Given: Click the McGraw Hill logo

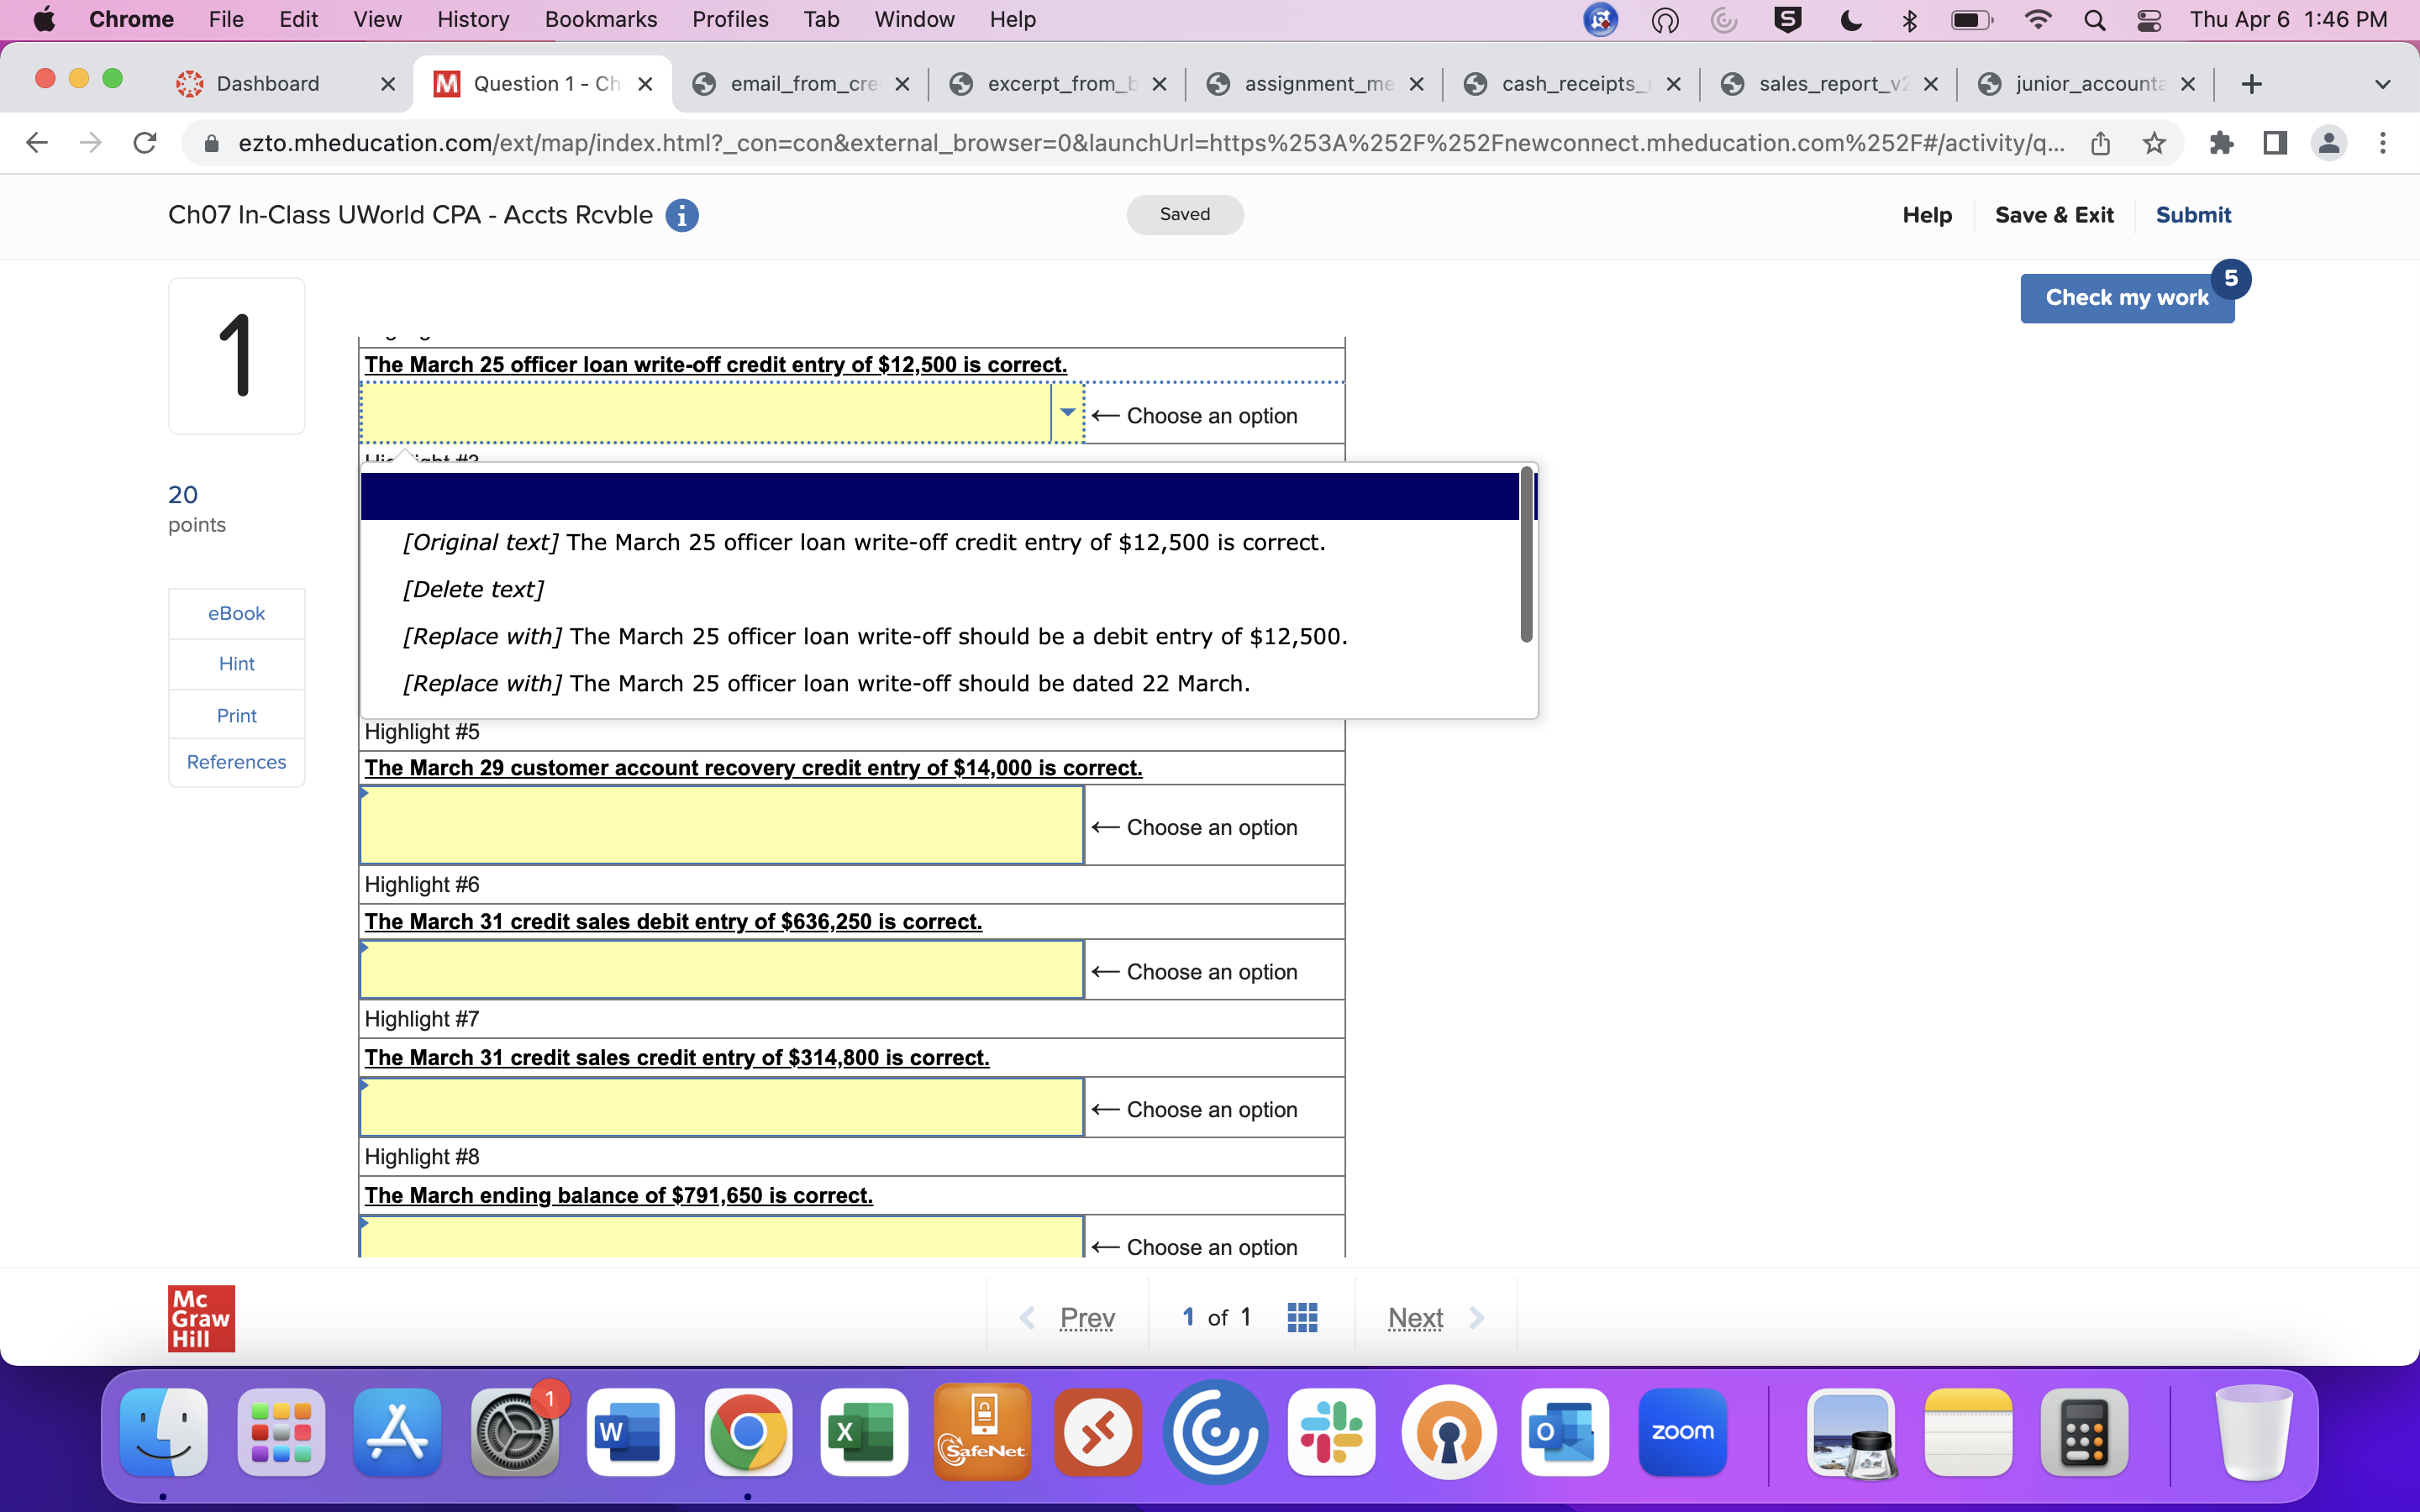Looking at the screenshot, I should click(200, 1318).
